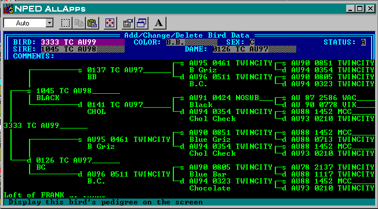Screen dimensions: 378x209
Task: Click 'Black' under AU91 0424 NOSUB
Action: click(201, 105)
